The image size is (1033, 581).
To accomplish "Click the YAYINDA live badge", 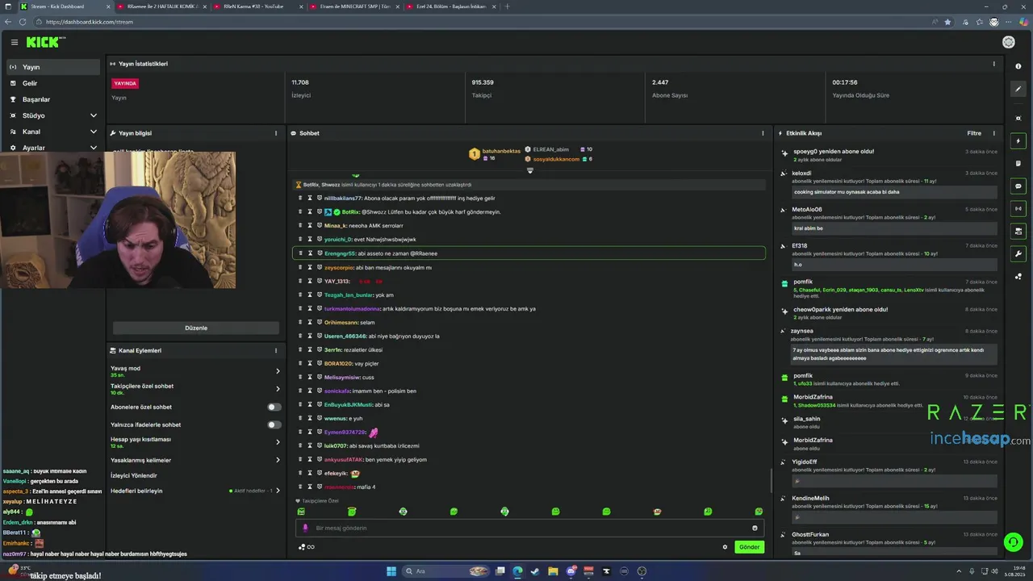I will coord(125,83).
